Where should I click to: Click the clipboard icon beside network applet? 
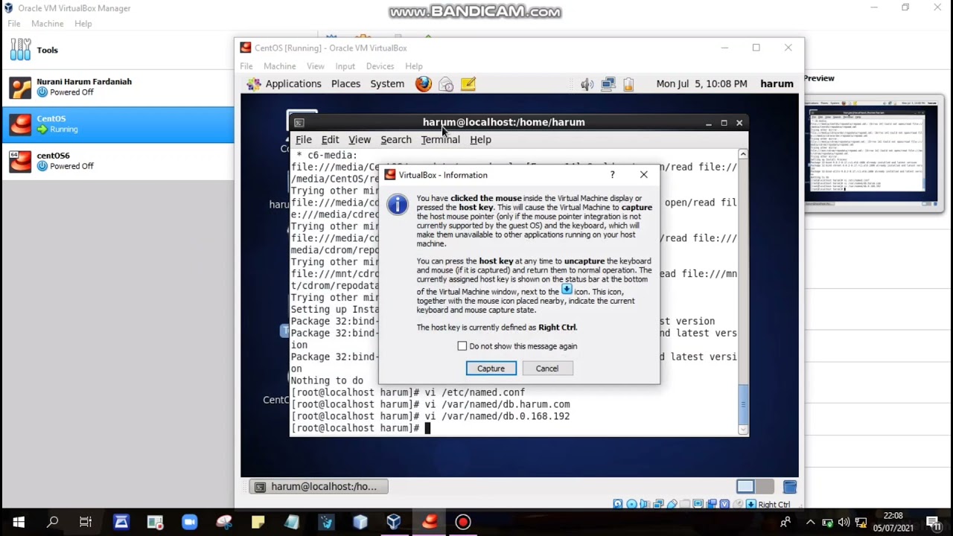click(628, 84)
